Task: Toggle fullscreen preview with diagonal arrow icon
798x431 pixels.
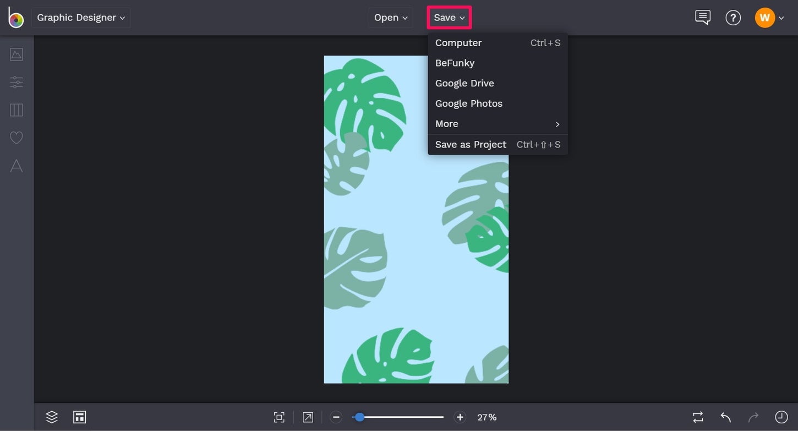Action: 308,417
